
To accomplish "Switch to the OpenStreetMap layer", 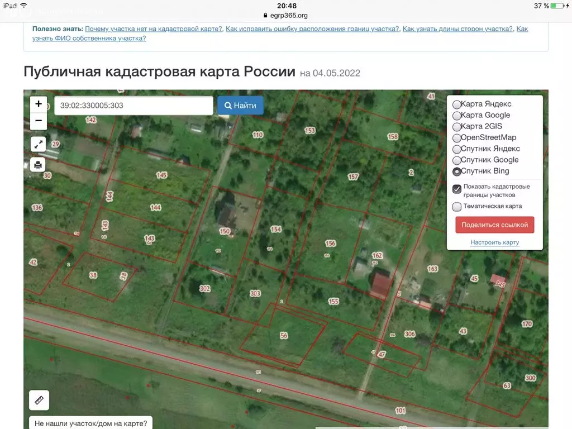I will (457, 137).
